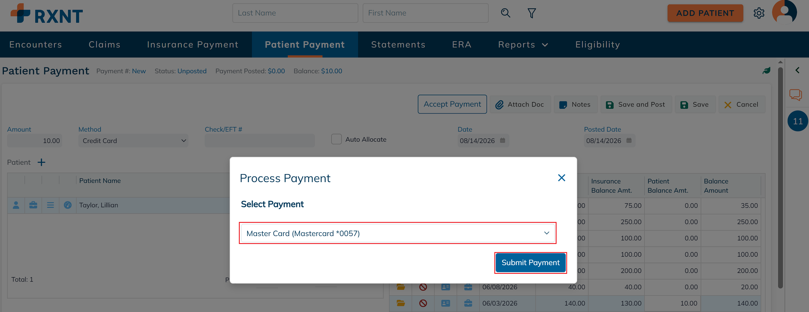
Task: Open user profile avatar
Action: click(784, 12)
